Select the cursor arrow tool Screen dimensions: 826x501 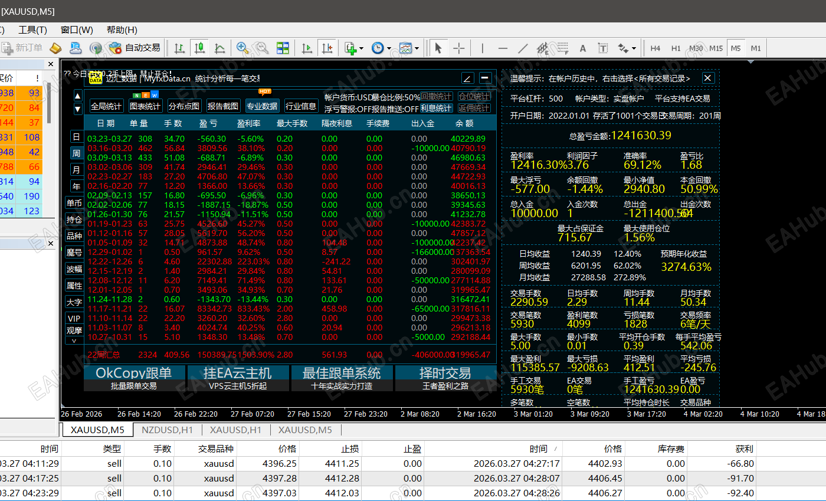pyautogui.click(x=438, y=48)
